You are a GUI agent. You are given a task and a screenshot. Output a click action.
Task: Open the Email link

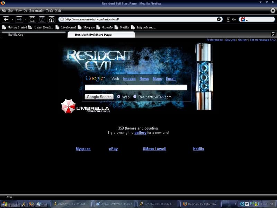(x=171, y=79)
